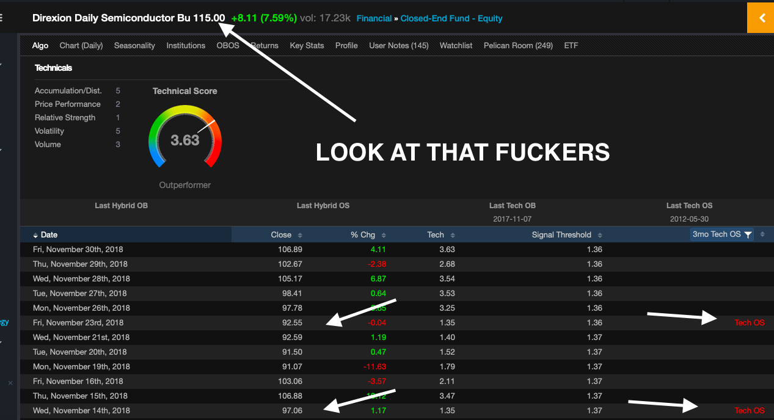Click Tech value 2.68

pyautogui.click(x=447, y=264)
